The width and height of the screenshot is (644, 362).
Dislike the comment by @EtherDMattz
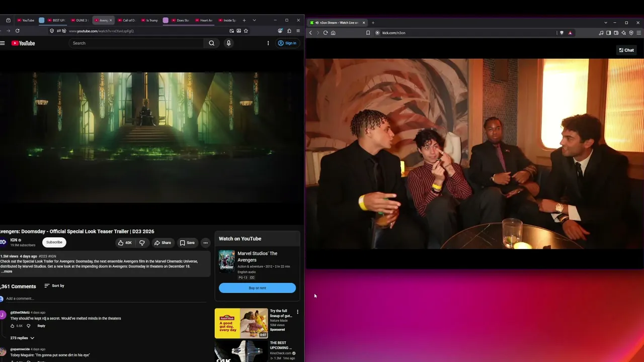28,326
